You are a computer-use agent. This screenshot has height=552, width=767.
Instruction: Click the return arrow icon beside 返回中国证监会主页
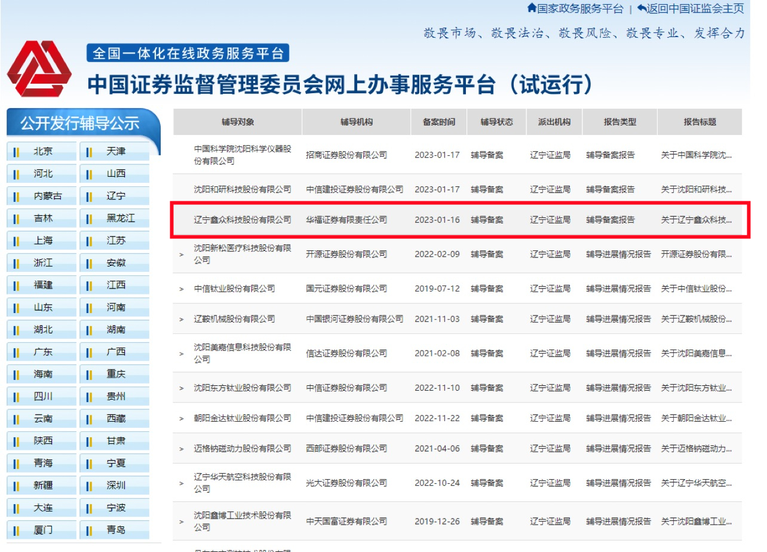click(642, 8)
